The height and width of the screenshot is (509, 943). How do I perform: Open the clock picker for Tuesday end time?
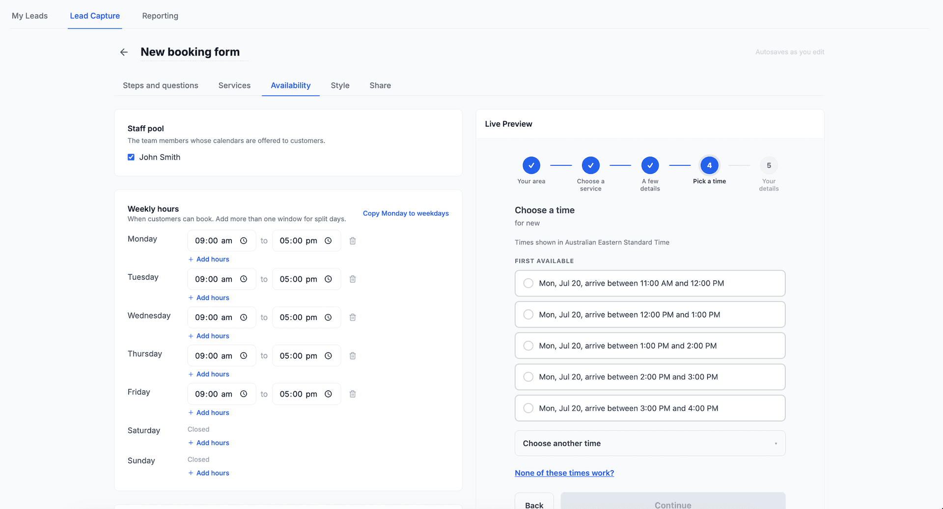[x=328, y=279]
